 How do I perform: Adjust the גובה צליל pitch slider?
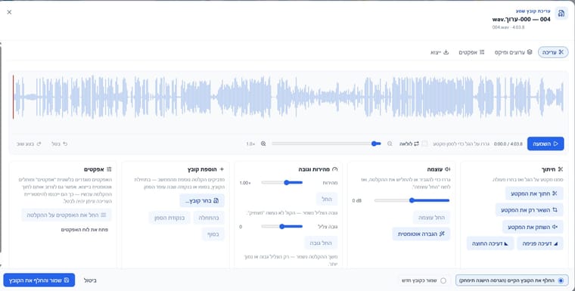point(281,227)
